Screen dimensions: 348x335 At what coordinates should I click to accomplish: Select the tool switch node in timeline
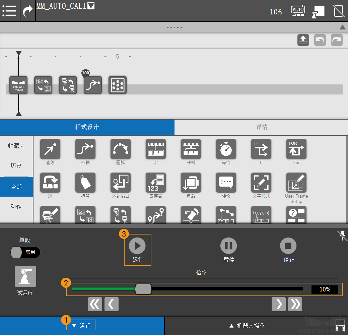(x=68, y=85)
